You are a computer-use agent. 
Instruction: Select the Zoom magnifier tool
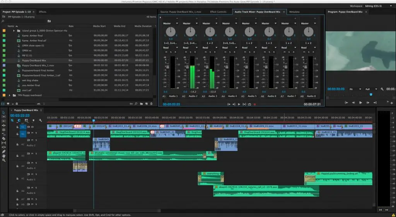click(x=3, y=160)
